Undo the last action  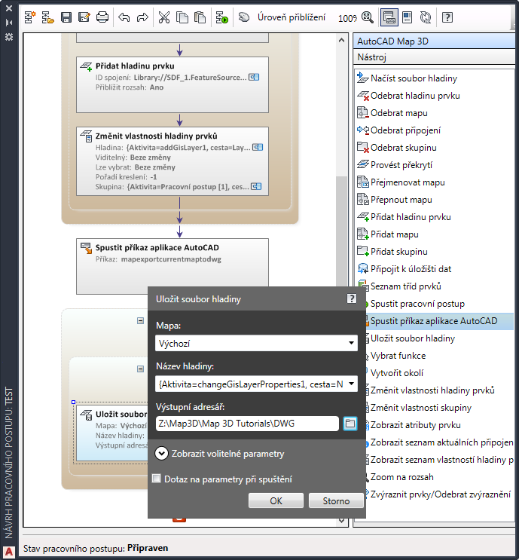[124, 17]
